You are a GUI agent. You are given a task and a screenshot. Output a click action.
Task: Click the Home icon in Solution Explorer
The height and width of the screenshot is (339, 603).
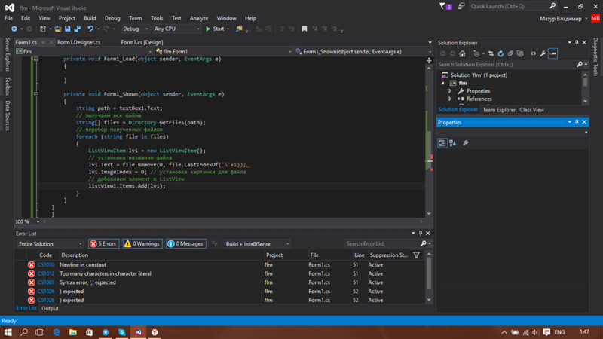pyautogui.click(x=463, y=54)
